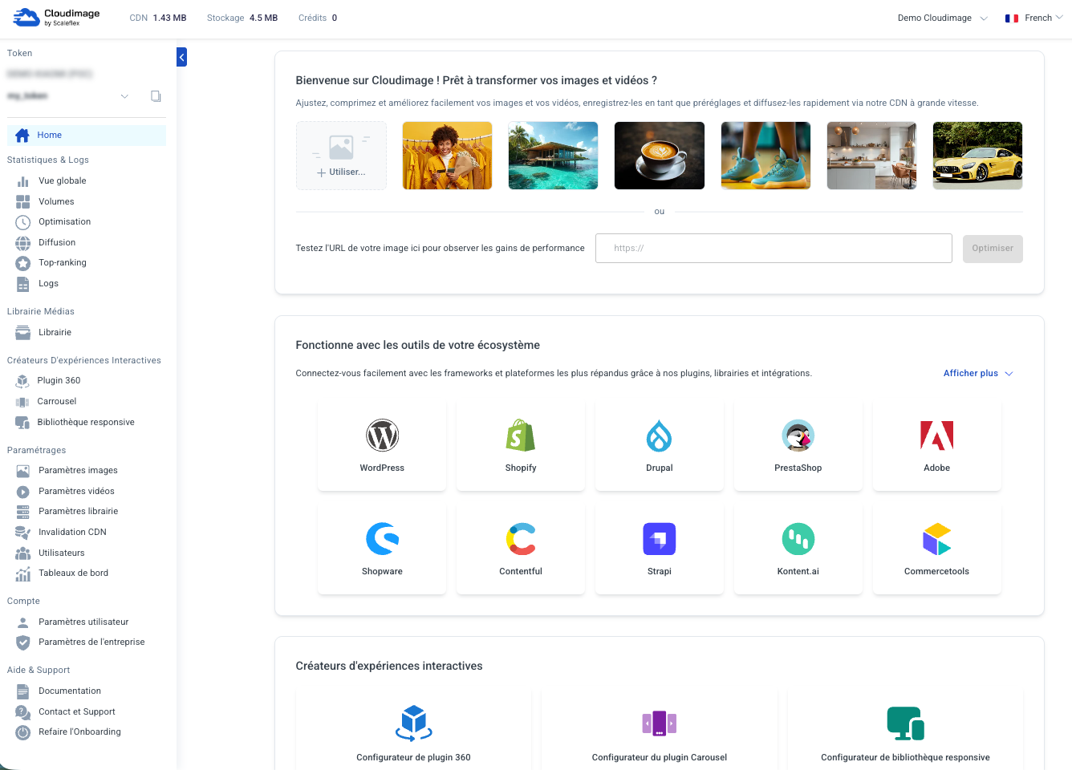Screen dimensions: 1072x770
Task: Click the Contact et Support icon
Action: 23,712
